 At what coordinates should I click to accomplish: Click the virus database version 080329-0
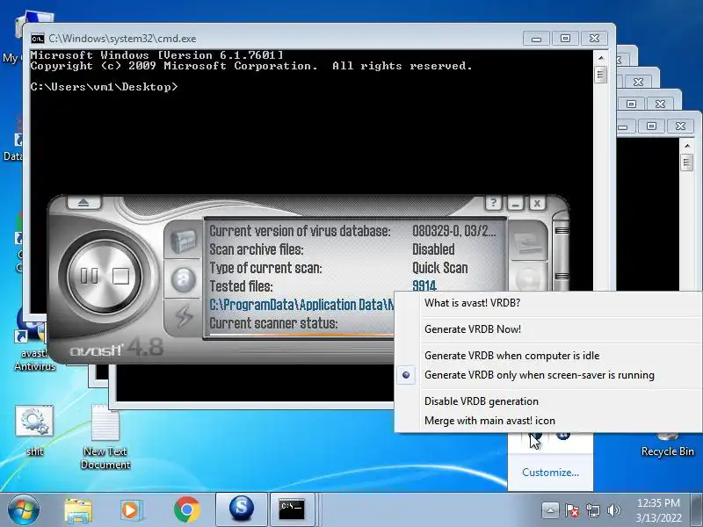point(453,231)
